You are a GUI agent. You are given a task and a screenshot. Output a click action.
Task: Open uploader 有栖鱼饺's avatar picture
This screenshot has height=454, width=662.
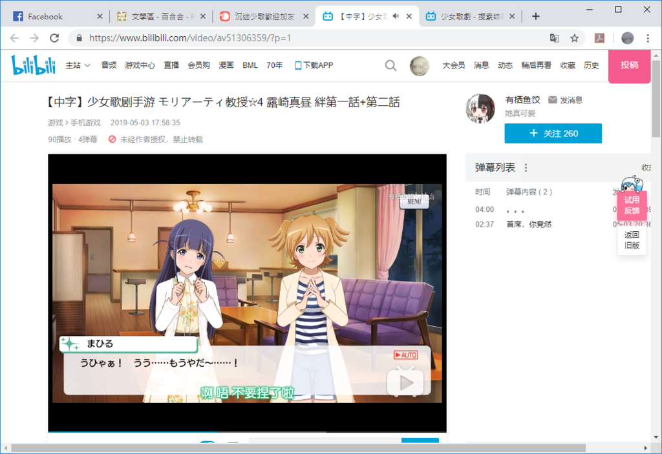point(480,109)
